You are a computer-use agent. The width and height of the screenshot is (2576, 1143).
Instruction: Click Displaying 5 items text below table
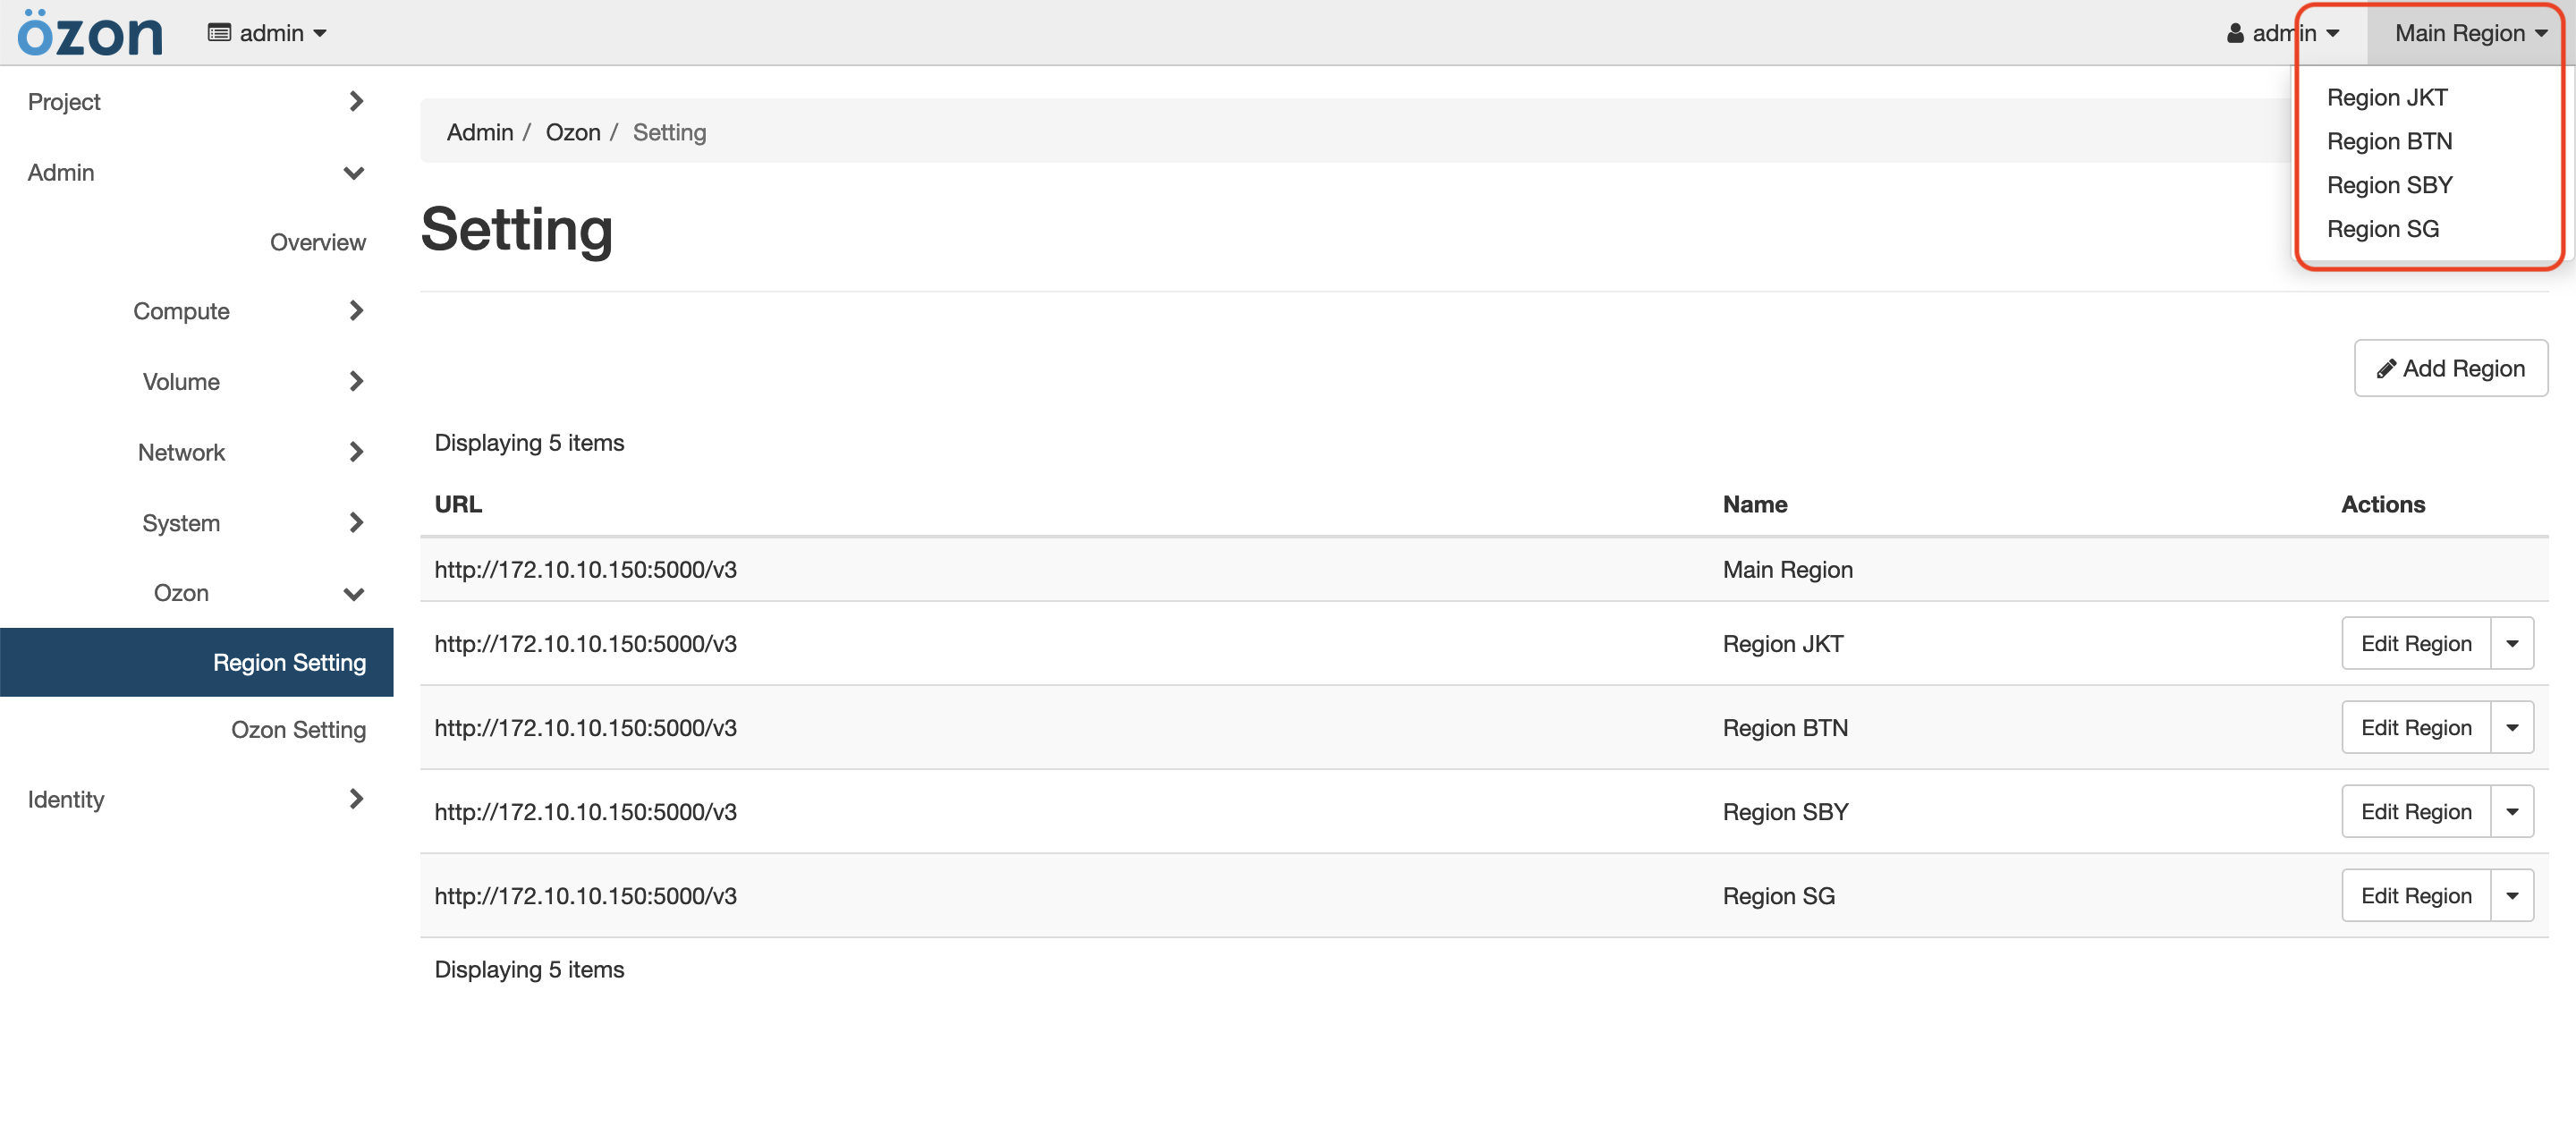[529, 969]
